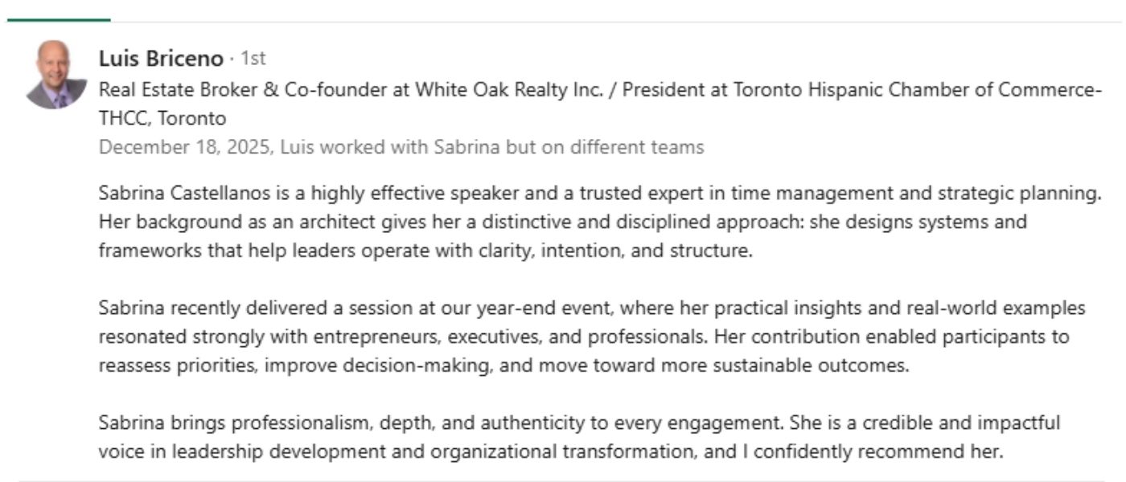The image size is (1126, 482).
Task: Click the 1st degree connection badge
Action: pyautogui.click(x=253, y=59)
